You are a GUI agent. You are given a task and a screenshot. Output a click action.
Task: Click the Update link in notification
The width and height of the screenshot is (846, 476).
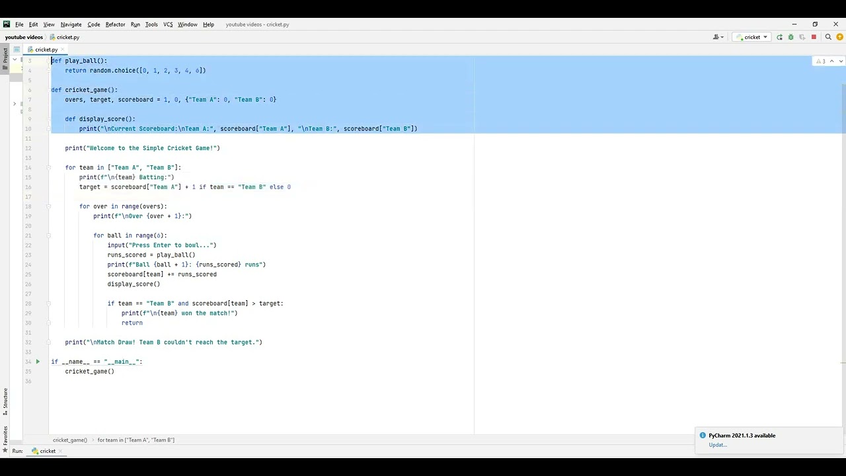(x=718, y=445)
